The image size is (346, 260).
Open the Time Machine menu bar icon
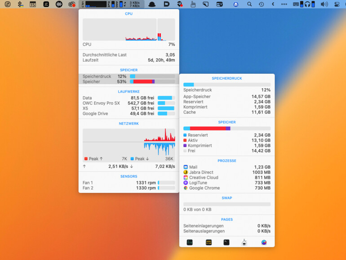[262, 4]
